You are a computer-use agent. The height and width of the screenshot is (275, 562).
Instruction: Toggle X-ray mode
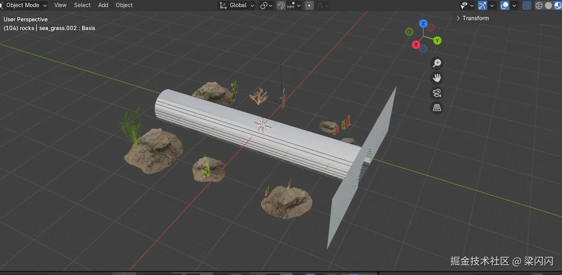tap(527, 5)
